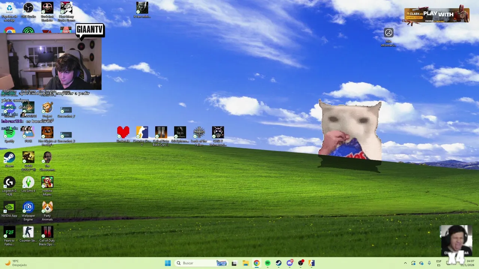The height and width of the screenshot is (269, 479).
Task: Open Discord from the taskbar
Action: tap(290, 263)
